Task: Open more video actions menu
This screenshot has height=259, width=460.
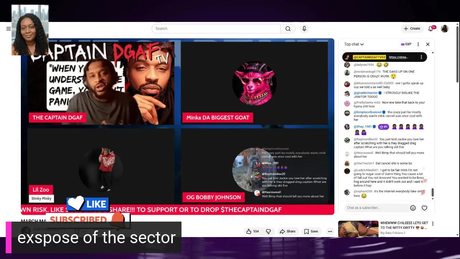Action: pyautogui.click(x=330, y=231)
